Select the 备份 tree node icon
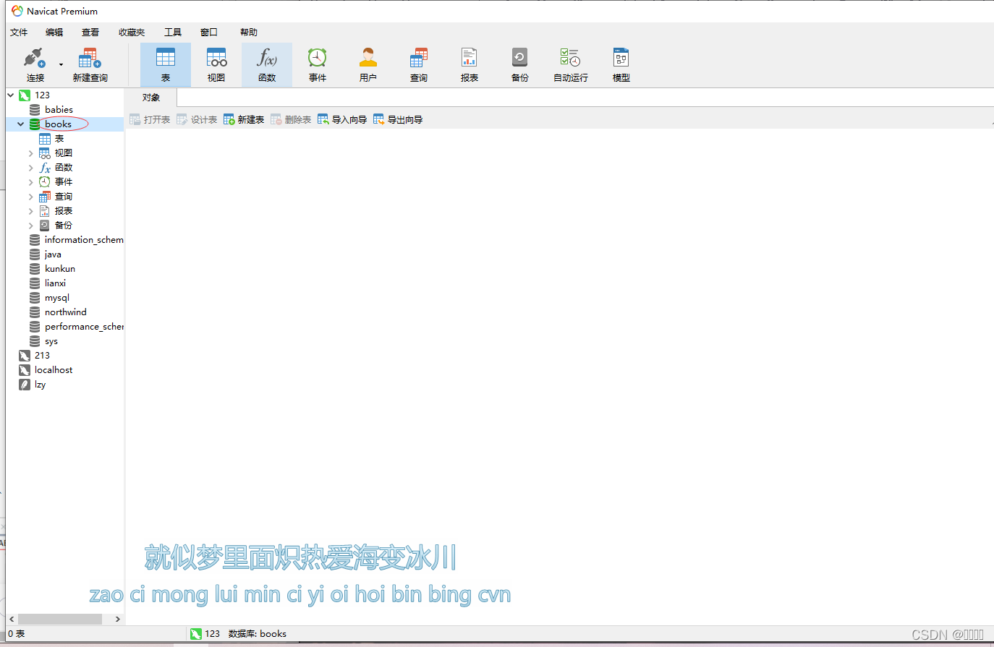 pyautogui.click(x=45, y=225)
